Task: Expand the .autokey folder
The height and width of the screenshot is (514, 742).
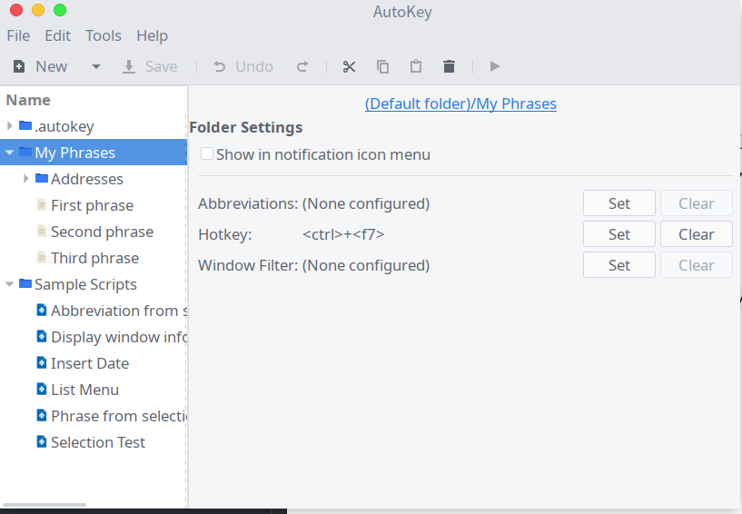Action: coord(9,126)
